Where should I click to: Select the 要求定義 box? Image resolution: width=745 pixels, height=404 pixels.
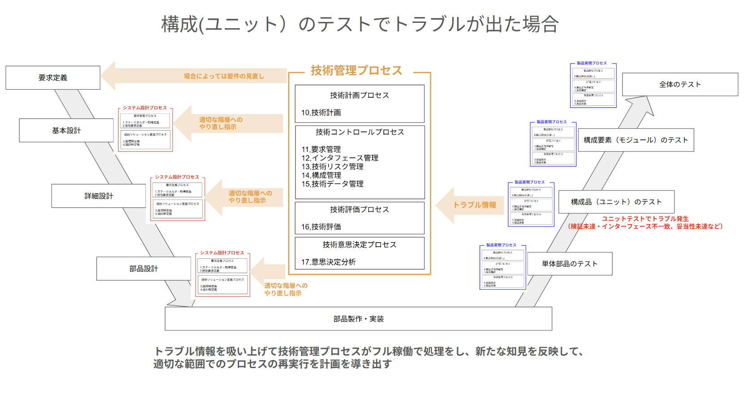click(52, 77)
